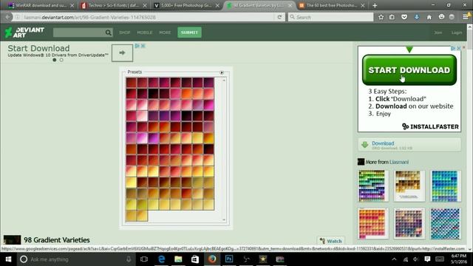
Task: Open the SHOP menu
Action: pyautogui.click(x=124, y=33)
